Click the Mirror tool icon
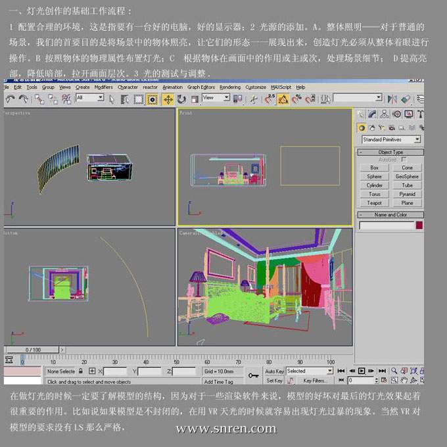The width and height of the screenshot is (447, 447). (392, 99)
